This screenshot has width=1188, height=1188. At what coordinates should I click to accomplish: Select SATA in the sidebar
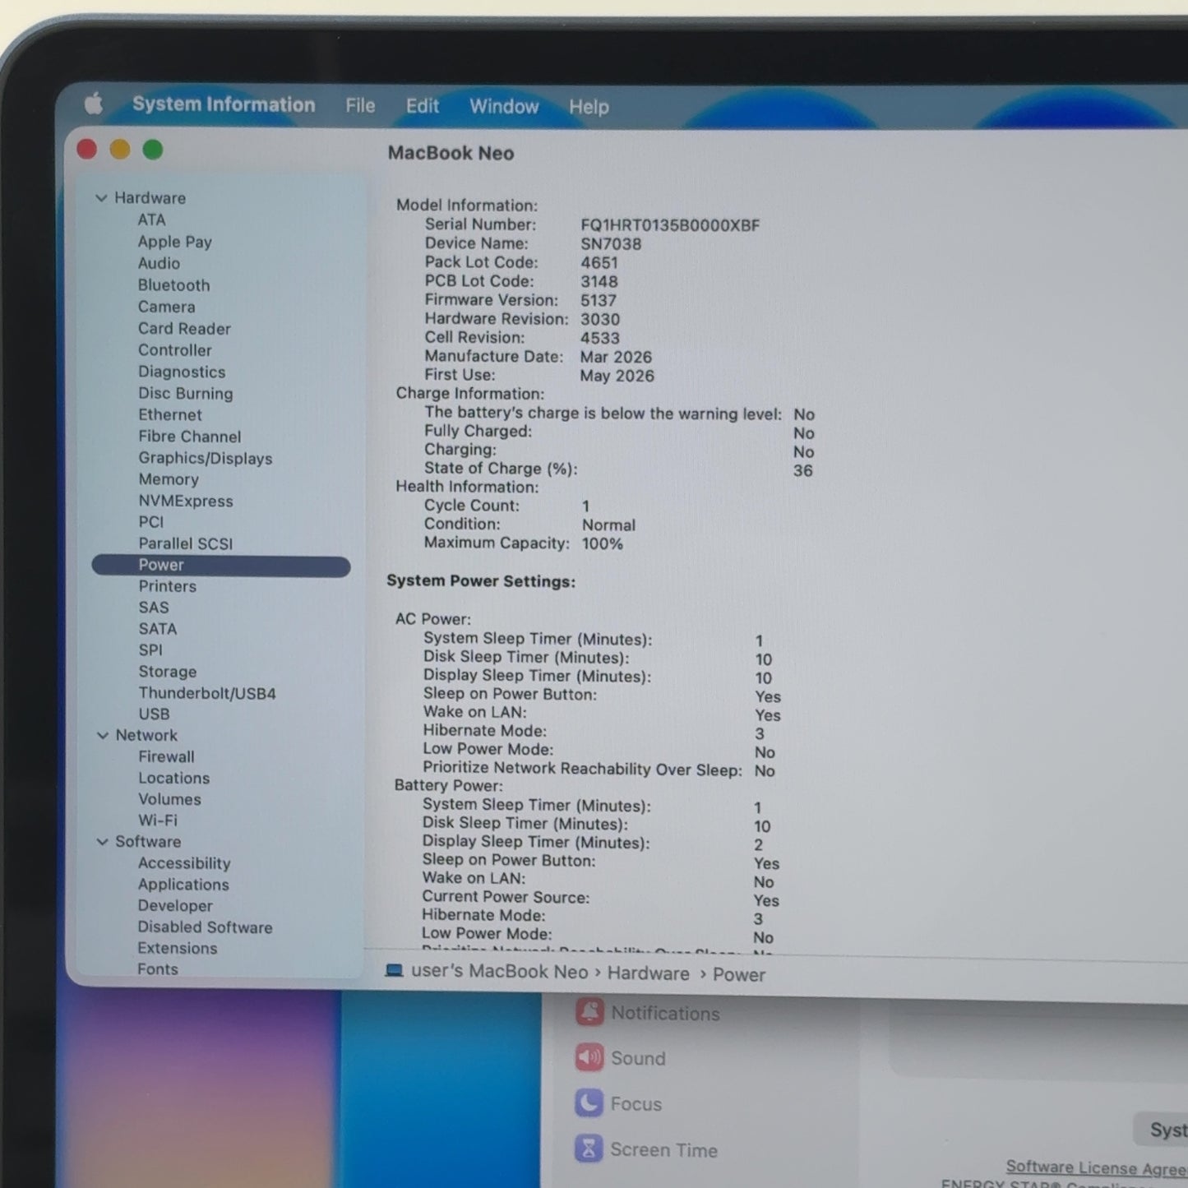coord(157,629)
